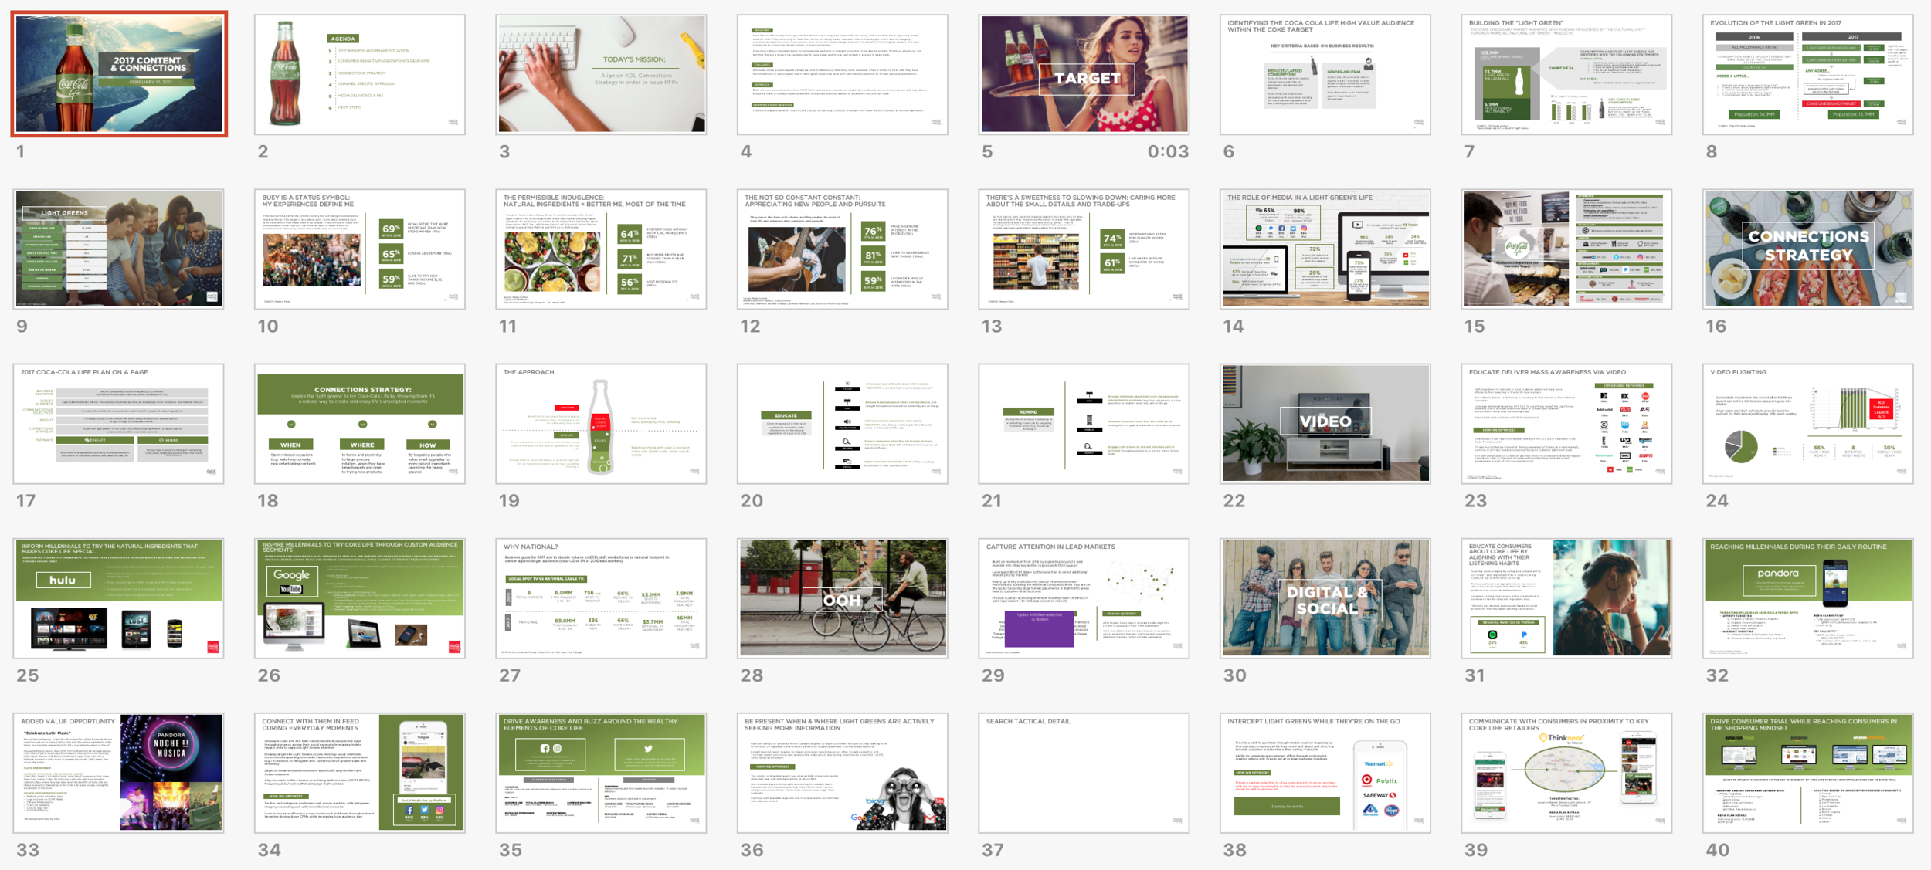Select the hulu Inform Millennials slide
The image size is (1931, 870).
tap(119, 598)
